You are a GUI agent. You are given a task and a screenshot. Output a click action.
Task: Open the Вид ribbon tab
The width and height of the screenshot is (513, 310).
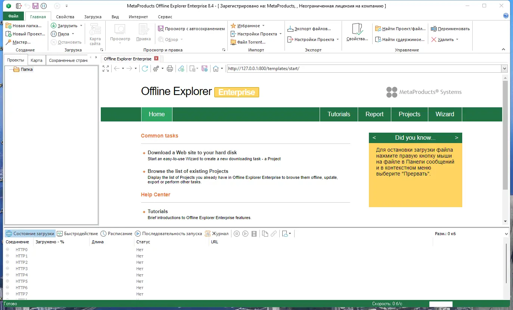tap(115, 17)
